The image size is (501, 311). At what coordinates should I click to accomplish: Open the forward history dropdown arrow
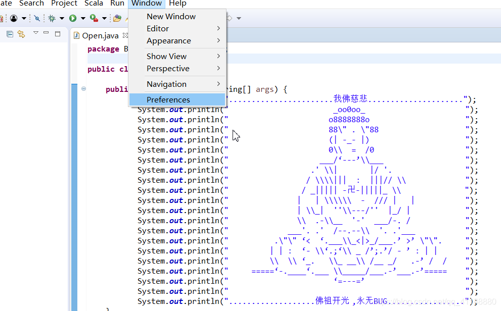[x=239, y=19]
